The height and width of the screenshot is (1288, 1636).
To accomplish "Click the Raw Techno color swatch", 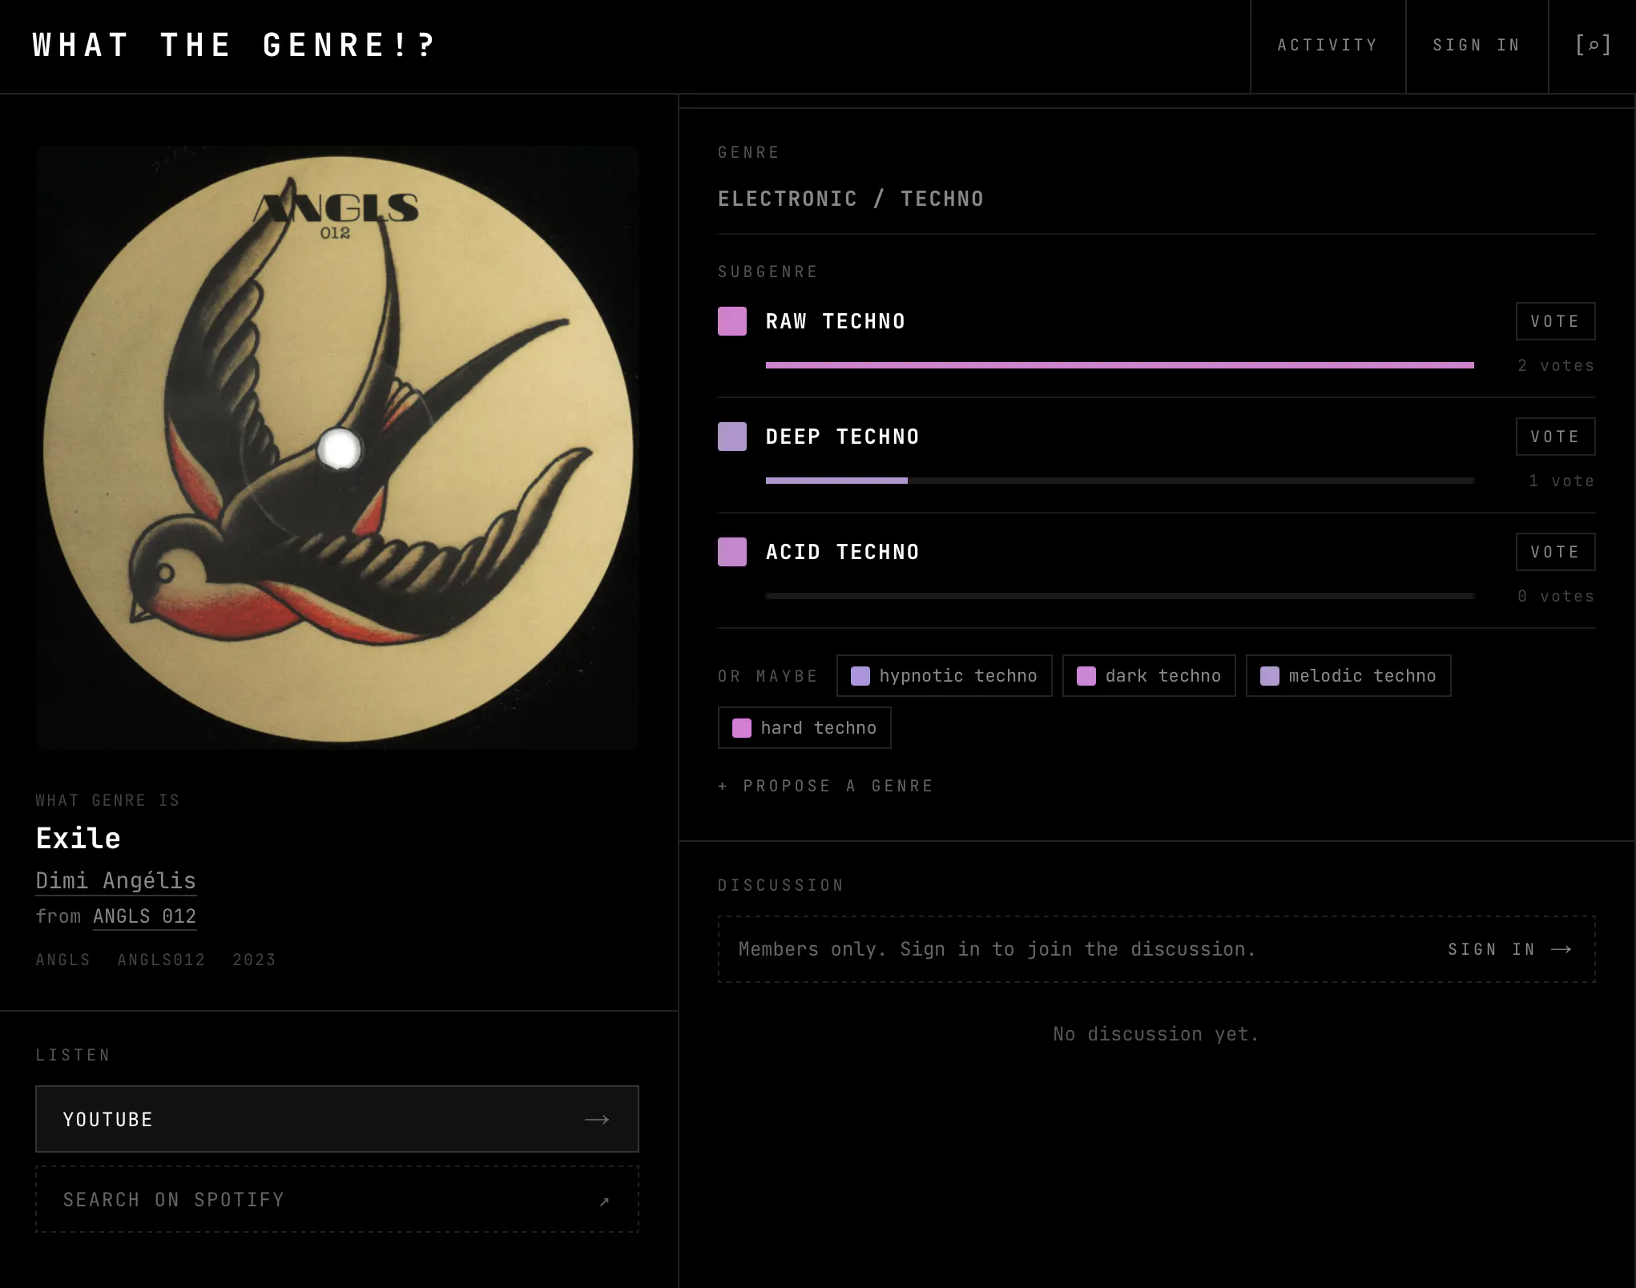I will pyautogui.click(x=732, y=321).
